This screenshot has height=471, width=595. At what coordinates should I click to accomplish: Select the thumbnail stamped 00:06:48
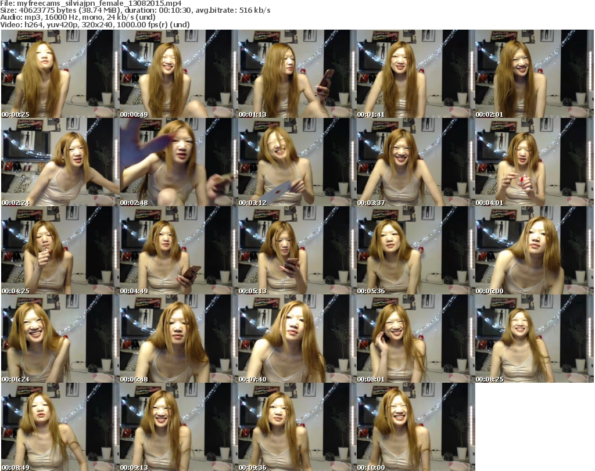click(x=179, y=339)
